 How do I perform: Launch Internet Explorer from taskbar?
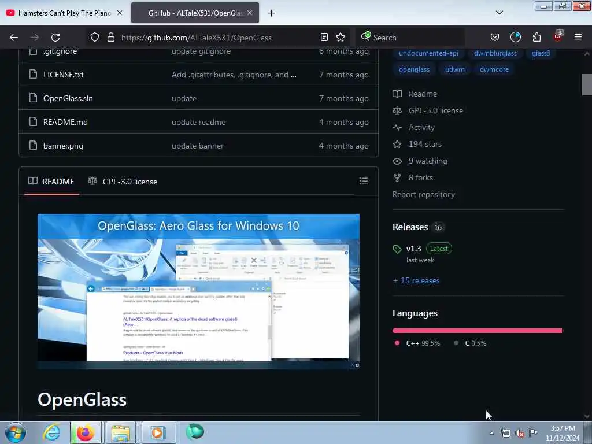click(51, 432)
